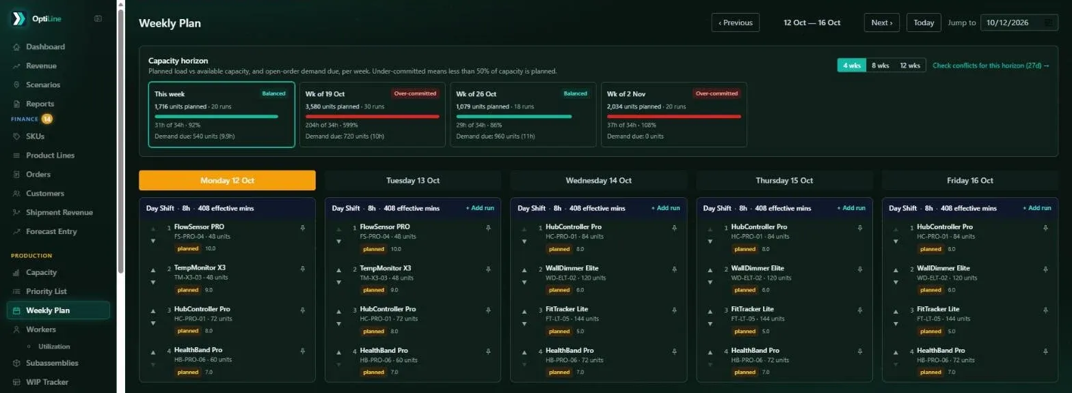
Task: Move Wednesday's WallDimmer Elite run down
Action: (x=524, y=282)
